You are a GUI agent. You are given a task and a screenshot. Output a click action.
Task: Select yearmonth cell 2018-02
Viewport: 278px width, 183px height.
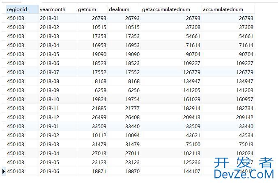pos(58,27)
